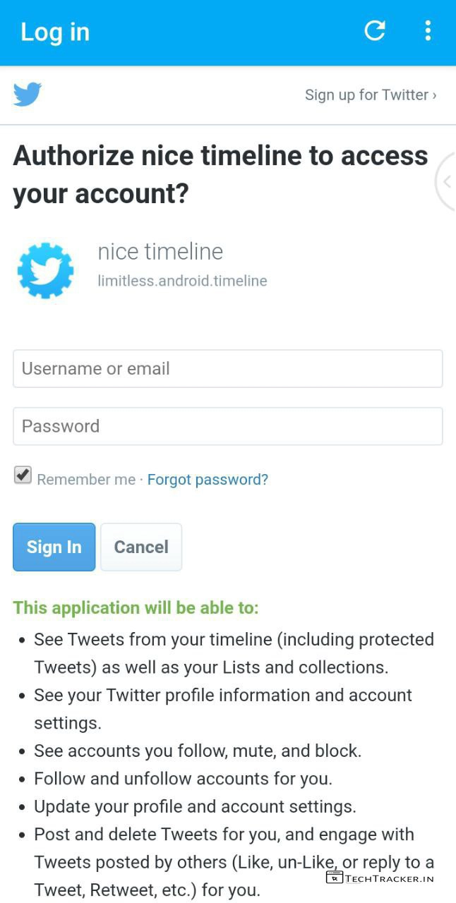Click the Authorize nice timeline heading
Viewport: 456px width, 903px height.
tap(220, 174)
